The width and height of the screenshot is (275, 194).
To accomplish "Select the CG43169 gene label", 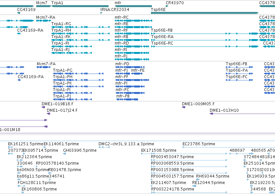I will click(x=26, y=9).
